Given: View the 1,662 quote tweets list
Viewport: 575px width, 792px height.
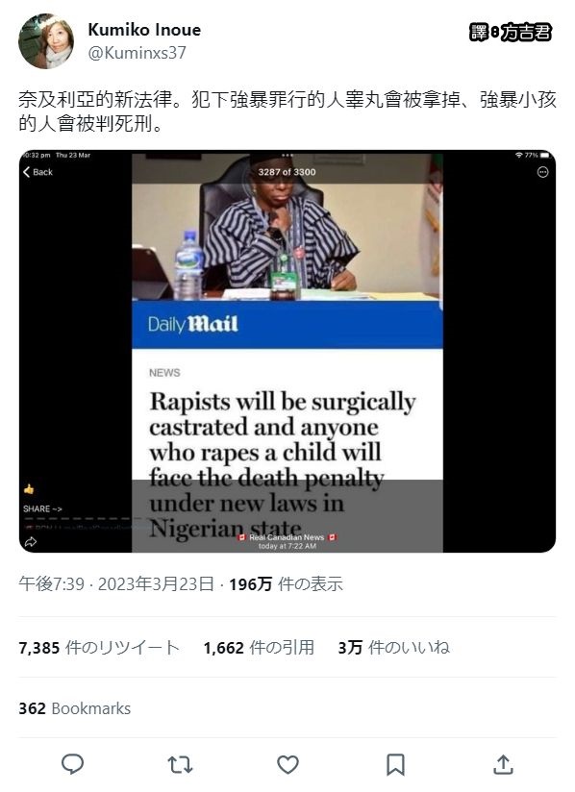Looking at the screenshot, I should (x=259, y=647).
